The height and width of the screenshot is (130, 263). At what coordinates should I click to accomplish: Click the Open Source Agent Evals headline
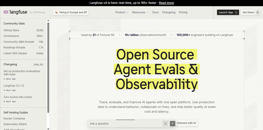[x=157, y=70]
